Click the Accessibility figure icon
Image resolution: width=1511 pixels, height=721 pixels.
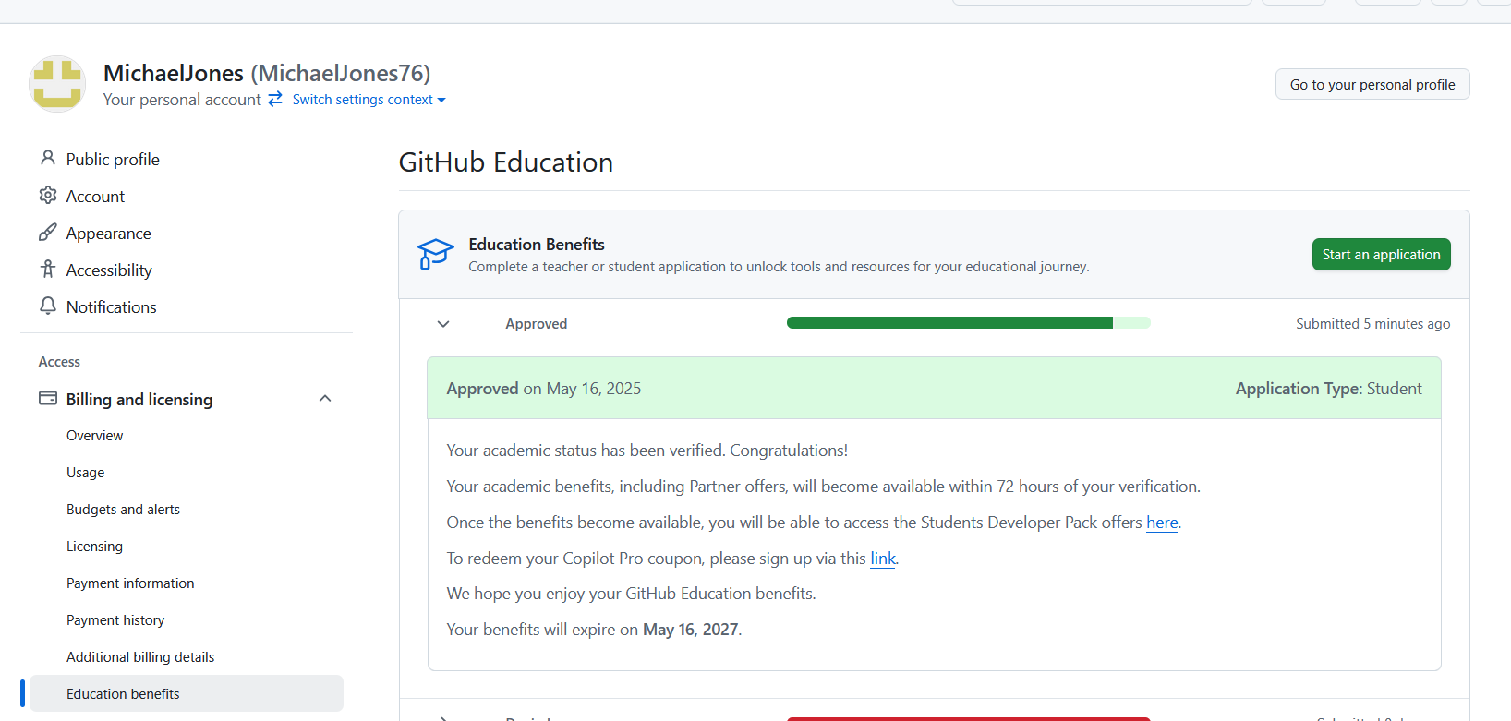[48, 270]
